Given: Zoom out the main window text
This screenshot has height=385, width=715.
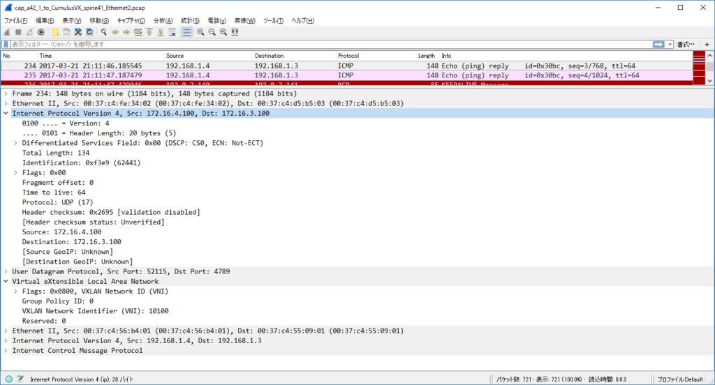Looking at the screenshot, I should 212,32.
